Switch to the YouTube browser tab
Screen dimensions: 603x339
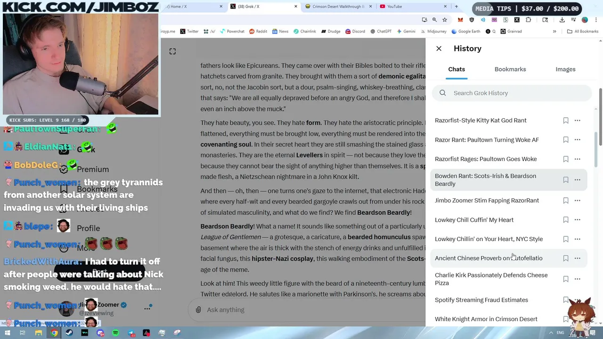point(413,7)
